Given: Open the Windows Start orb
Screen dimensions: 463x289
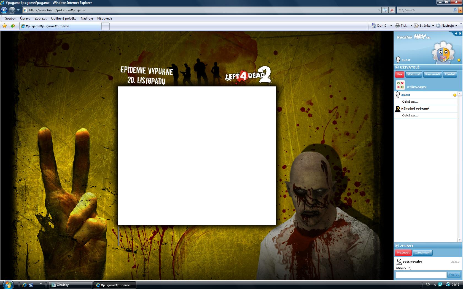Looking at the screenshot, I should point(8,284).
